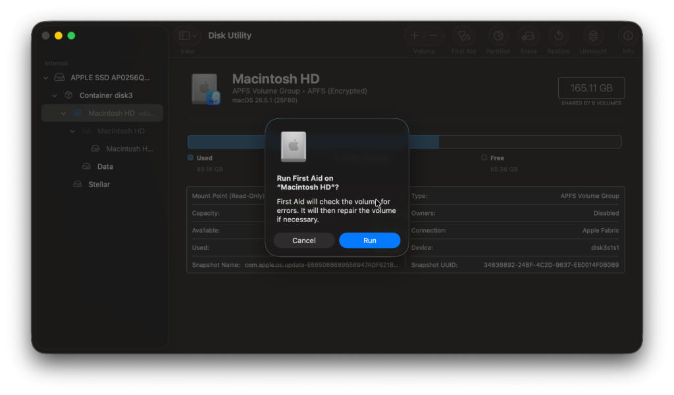674x395 pixels.
Task: Click the 89.18 GB used value
Action: pyautogui.click(x=210, y=169)
